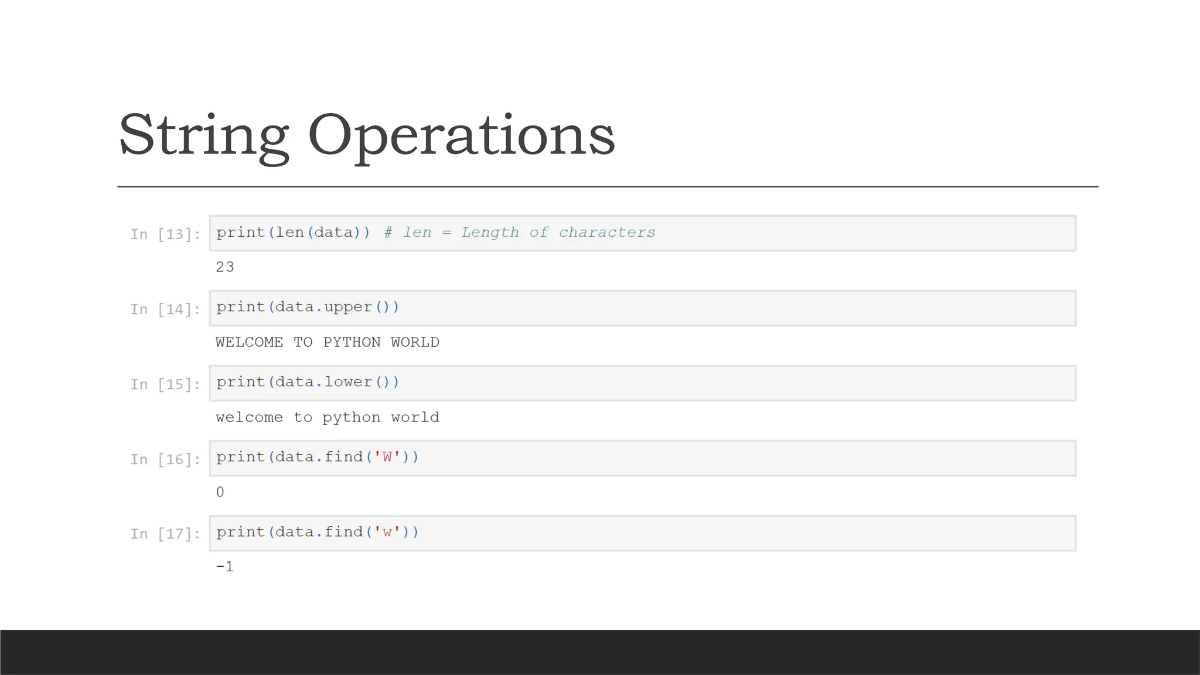Click the comment '# len = Length of characters'
The image size is (1200, 675).
520,233
